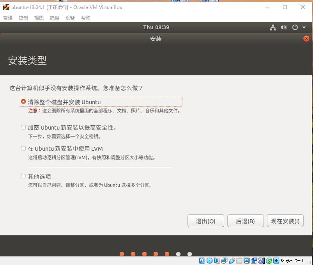
Task: Click the network adapters icon in VirtualBox status bar
Action: [225, 261]
